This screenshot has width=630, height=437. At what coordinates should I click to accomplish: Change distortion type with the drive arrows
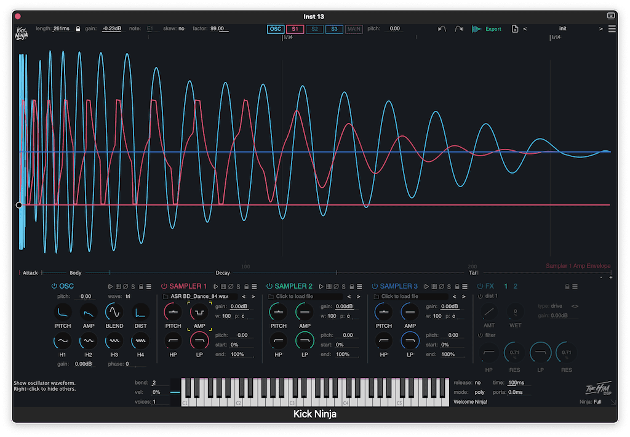coord(575,307)
